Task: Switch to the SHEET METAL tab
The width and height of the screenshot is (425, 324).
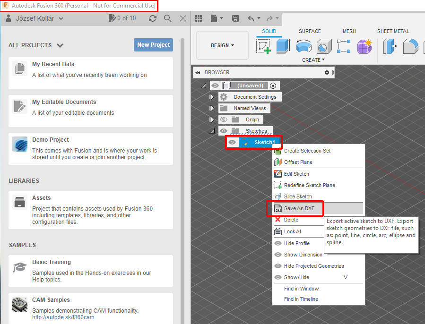Action: pyautogui.click(x=393, y=31)
